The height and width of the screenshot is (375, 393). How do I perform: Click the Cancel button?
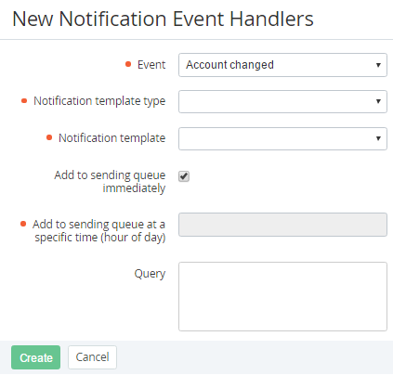click(x=92, y=357)
